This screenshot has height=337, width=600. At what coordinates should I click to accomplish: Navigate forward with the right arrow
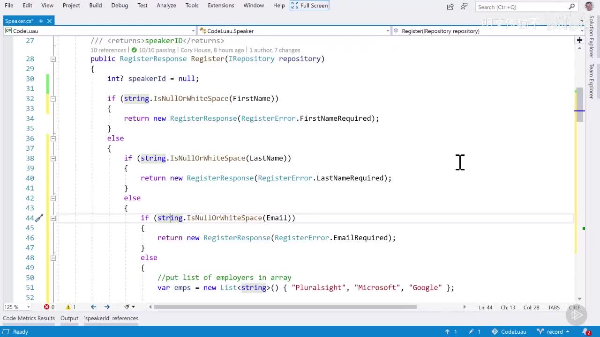click(107, 307)
